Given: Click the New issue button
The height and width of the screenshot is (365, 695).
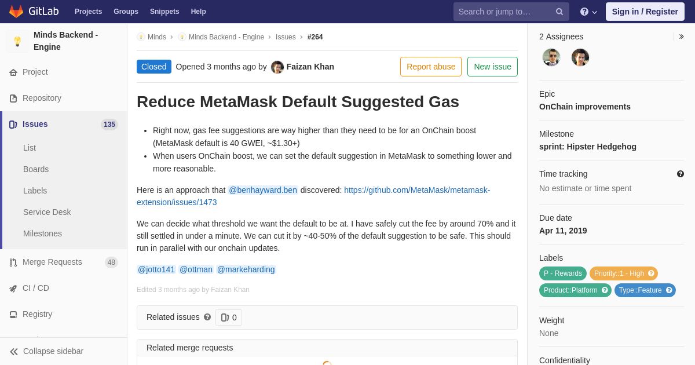Looking at the screenshot, I should [x=492, y=67].
